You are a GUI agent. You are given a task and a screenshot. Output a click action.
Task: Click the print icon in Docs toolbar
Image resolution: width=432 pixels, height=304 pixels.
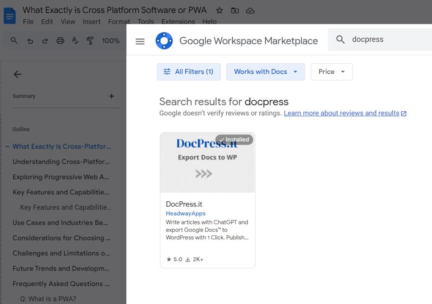coord(60,41)
